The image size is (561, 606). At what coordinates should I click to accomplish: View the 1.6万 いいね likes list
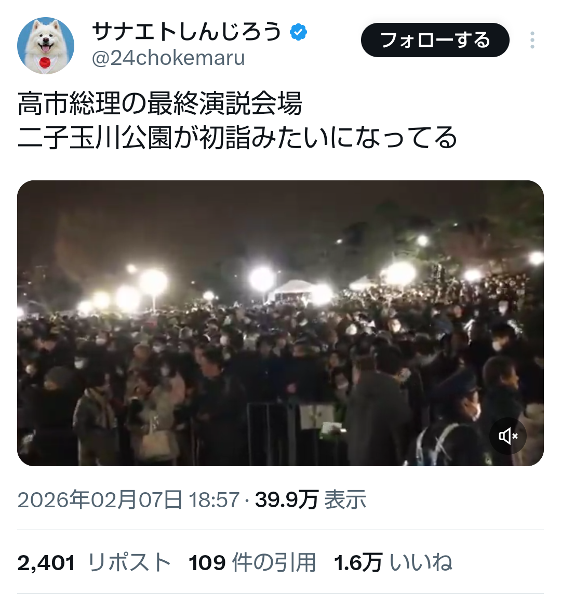[x=393, y=563]
